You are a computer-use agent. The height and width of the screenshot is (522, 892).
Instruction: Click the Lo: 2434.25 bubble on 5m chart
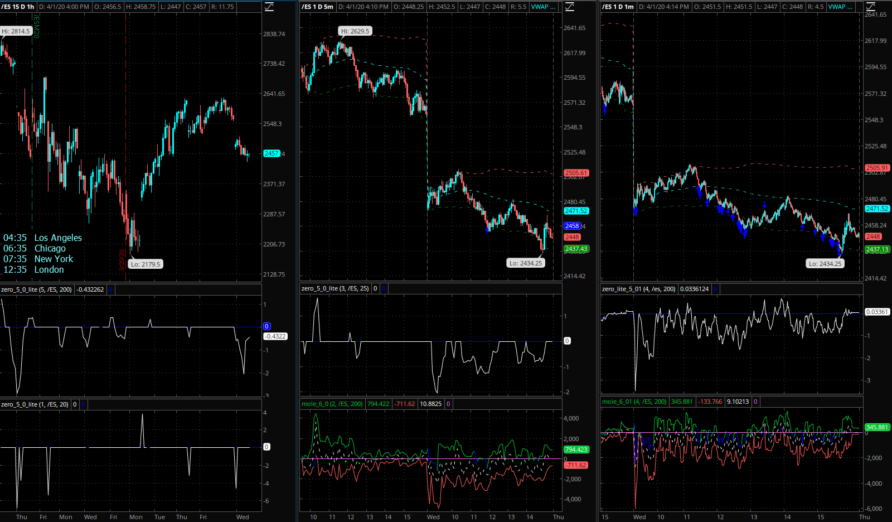tap(526, 263)
